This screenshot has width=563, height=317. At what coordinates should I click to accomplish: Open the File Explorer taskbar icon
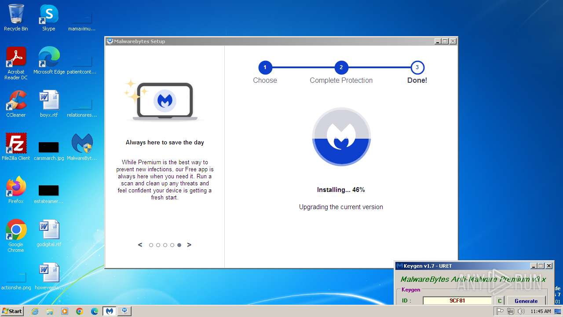click(50, 311)
